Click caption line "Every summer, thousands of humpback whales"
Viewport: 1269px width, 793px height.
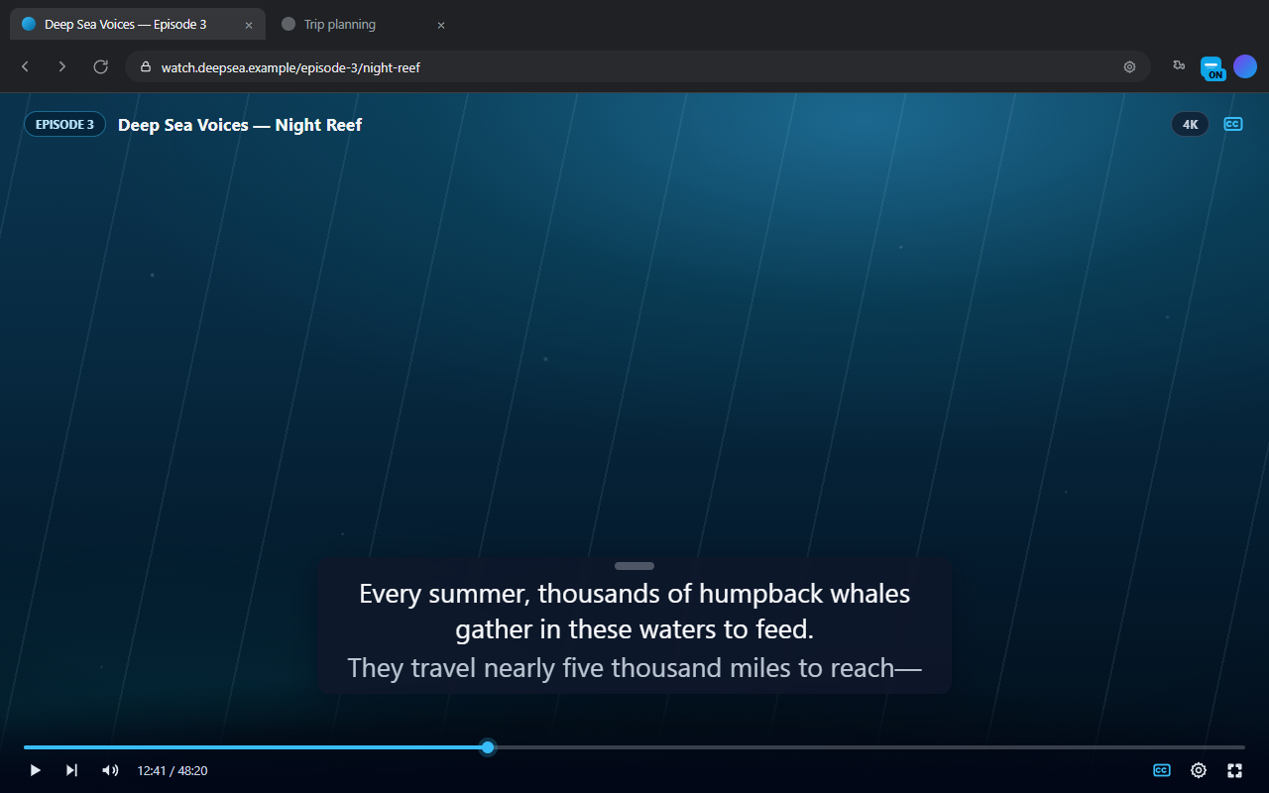[x=634, y=594]
